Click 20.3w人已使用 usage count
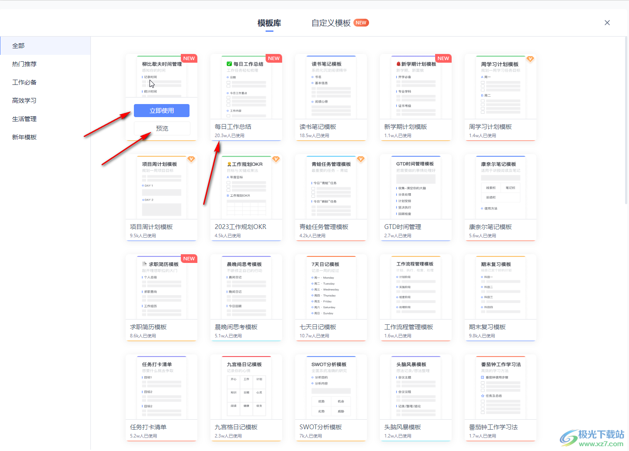The height and width of the screenshot is (451, 629). point(230,136)
